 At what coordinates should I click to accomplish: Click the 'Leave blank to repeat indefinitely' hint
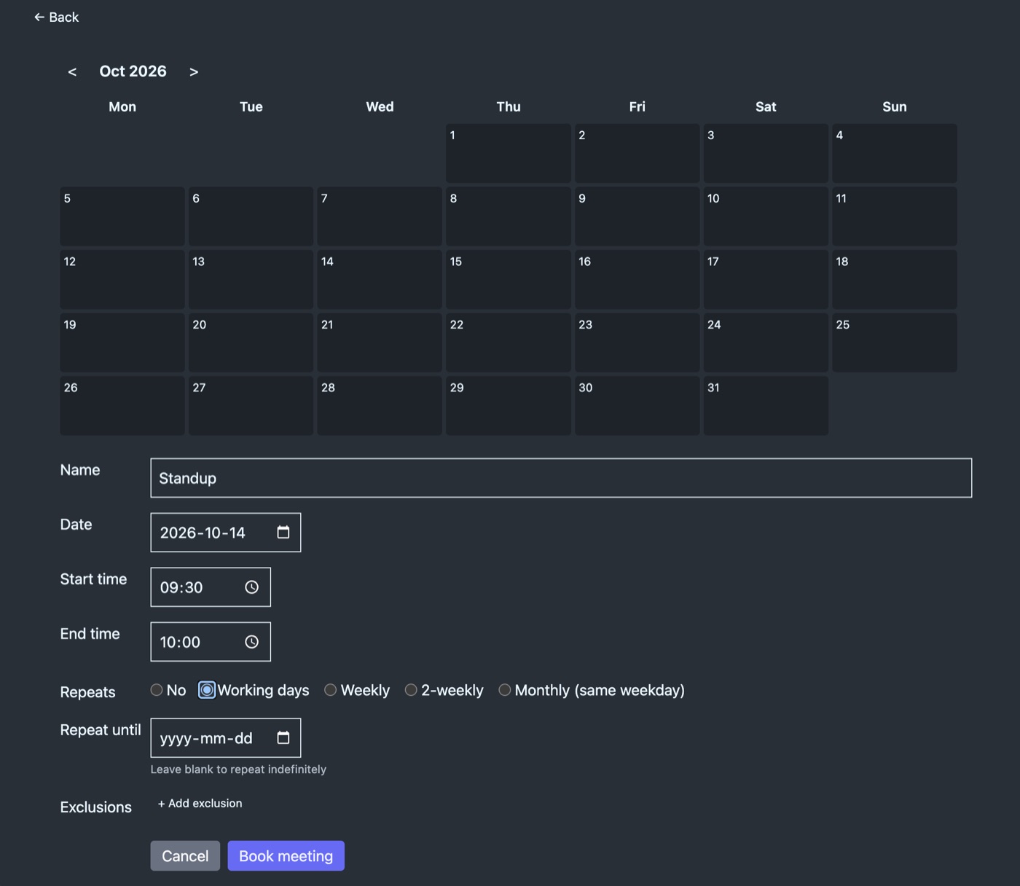coord(238,769)
